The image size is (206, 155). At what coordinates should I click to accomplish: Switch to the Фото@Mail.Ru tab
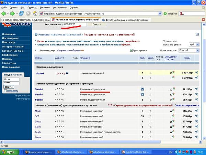pos(126,20)
